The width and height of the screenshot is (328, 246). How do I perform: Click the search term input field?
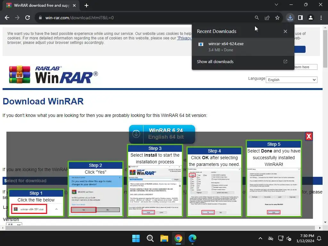pyautogui.click(x=306, y=67)
